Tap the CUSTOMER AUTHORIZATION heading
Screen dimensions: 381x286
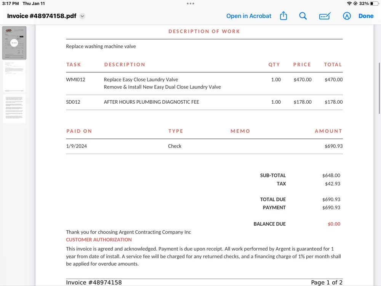pos(99,239)
